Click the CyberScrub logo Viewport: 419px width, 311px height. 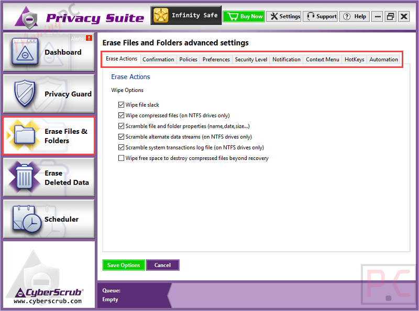(49, 293)
